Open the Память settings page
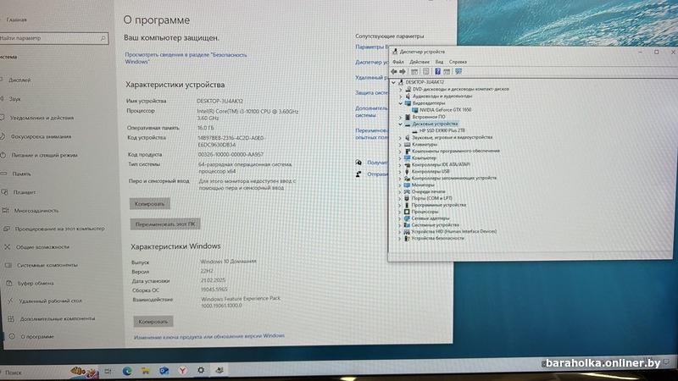Viewport: 678px width, 381px height. [22, 174]
